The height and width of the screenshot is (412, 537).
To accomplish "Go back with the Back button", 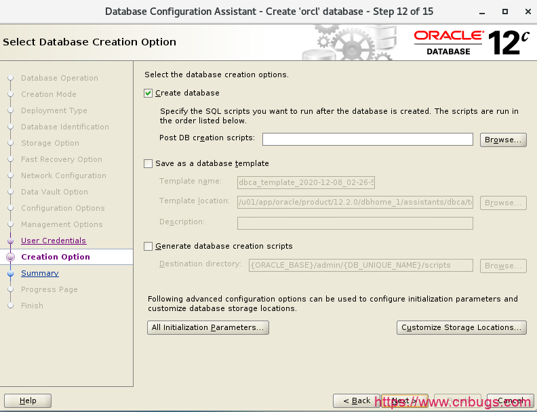I will pos(356,400).
